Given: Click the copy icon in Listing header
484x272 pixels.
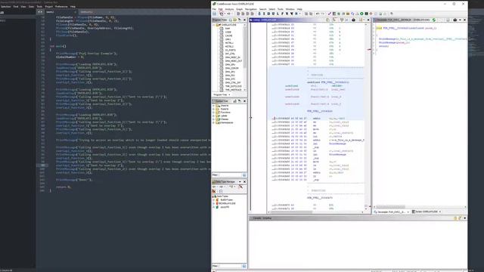Looking at the screenshot, I should click(327, 20).
